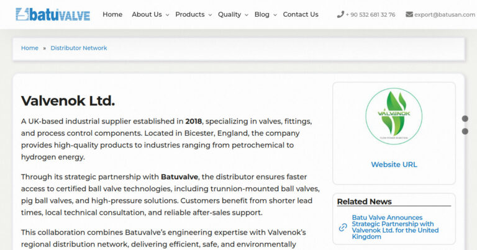Expand the Products dropdown chevron
This screenshot has width=477, height=250.
210,15
